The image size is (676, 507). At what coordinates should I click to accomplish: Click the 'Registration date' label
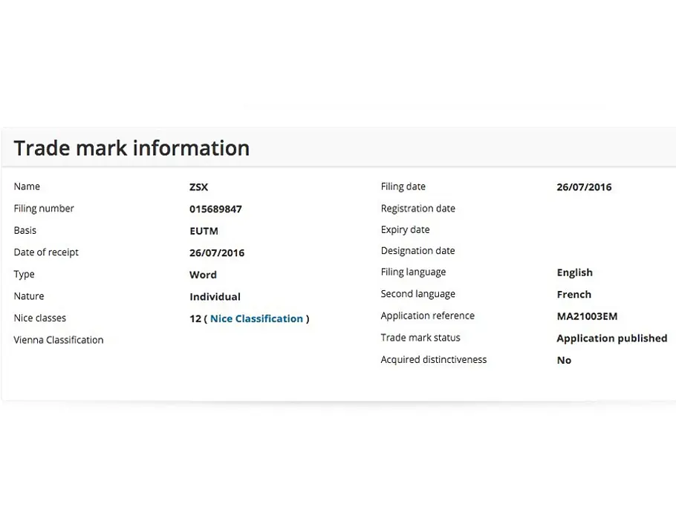coord(418,209)
